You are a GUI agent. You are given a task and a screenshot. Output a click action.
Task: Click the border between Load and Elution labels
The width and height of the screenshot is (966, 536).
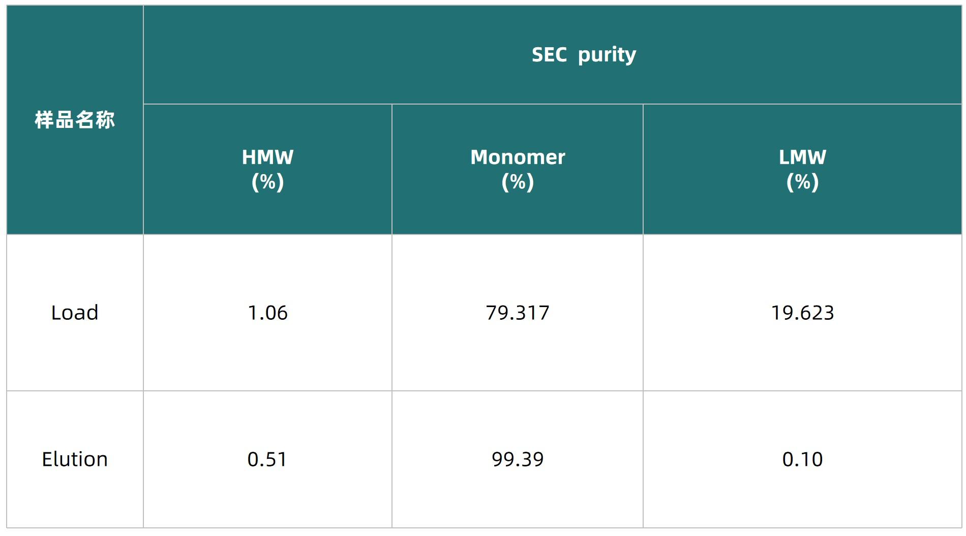75,391
